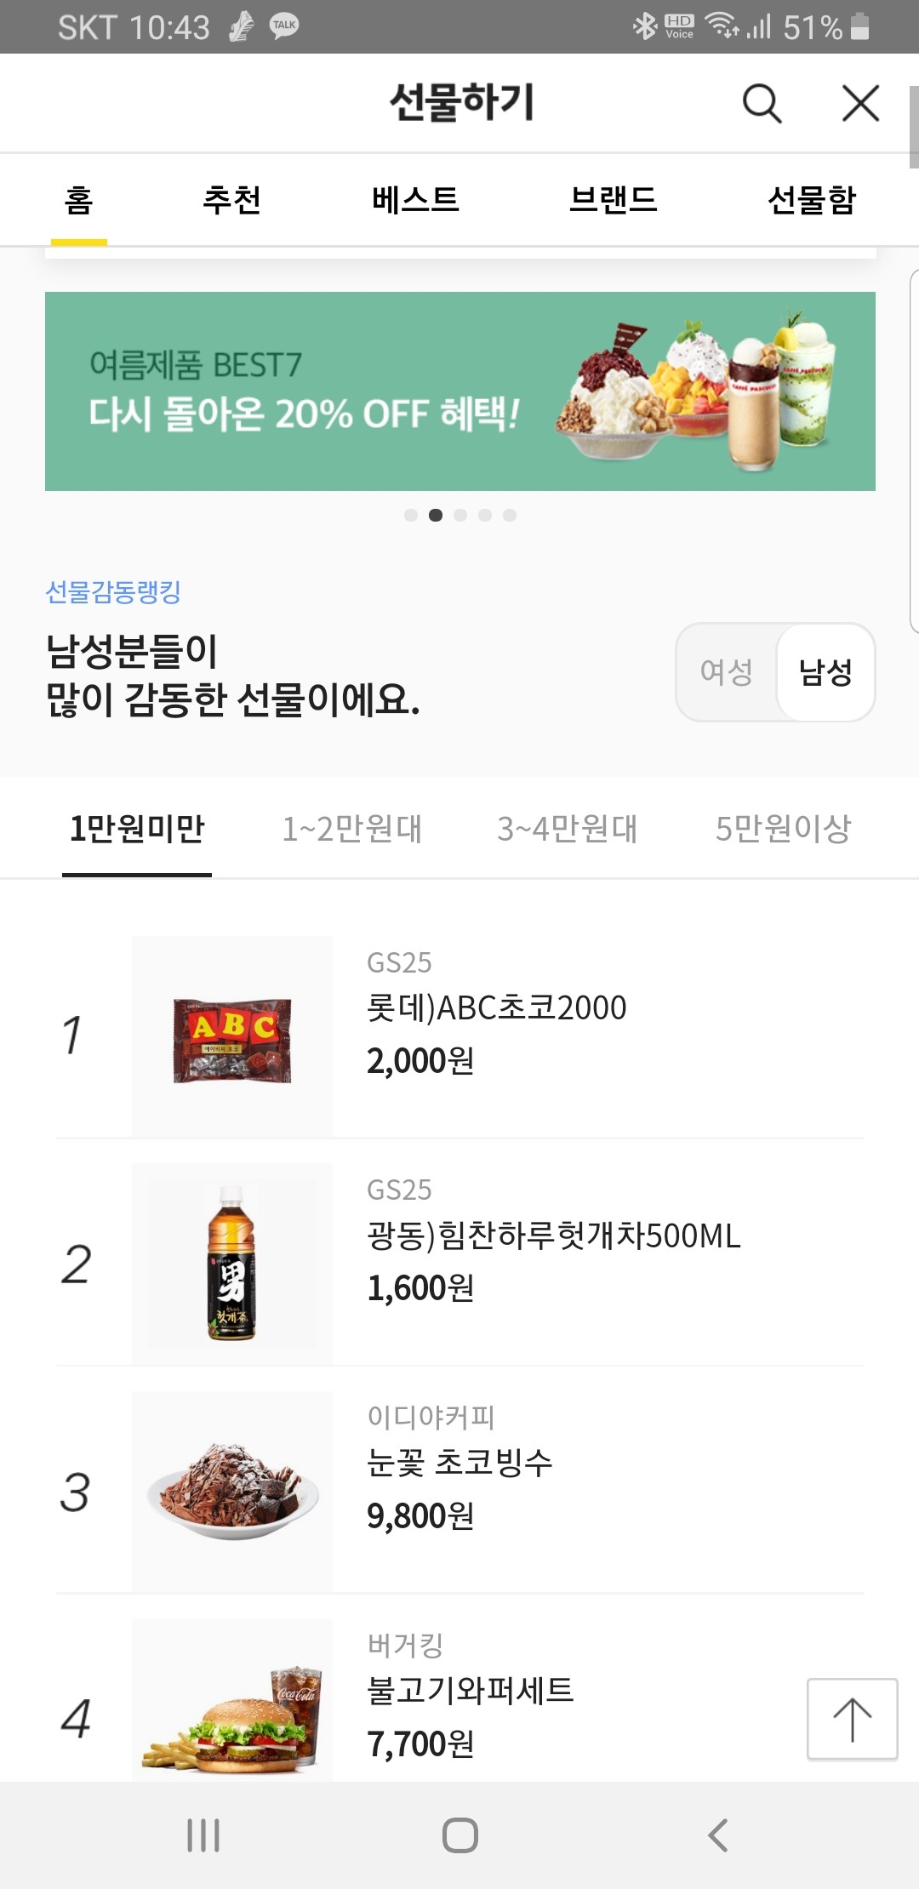The width and height of the screenshot is (919, 1889).
Task: Open the 베스트 tab
Action: (415, 201)
